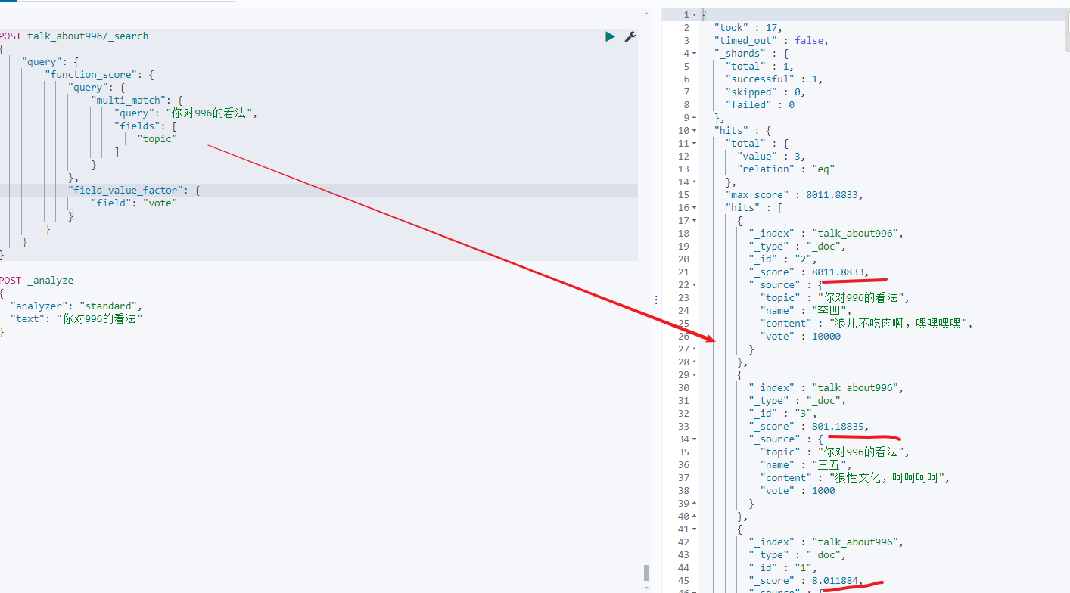The height and width of the screenshot is (593, 1070).
Task: Collapse second hit object at line 29
Action: click(695, 375)
